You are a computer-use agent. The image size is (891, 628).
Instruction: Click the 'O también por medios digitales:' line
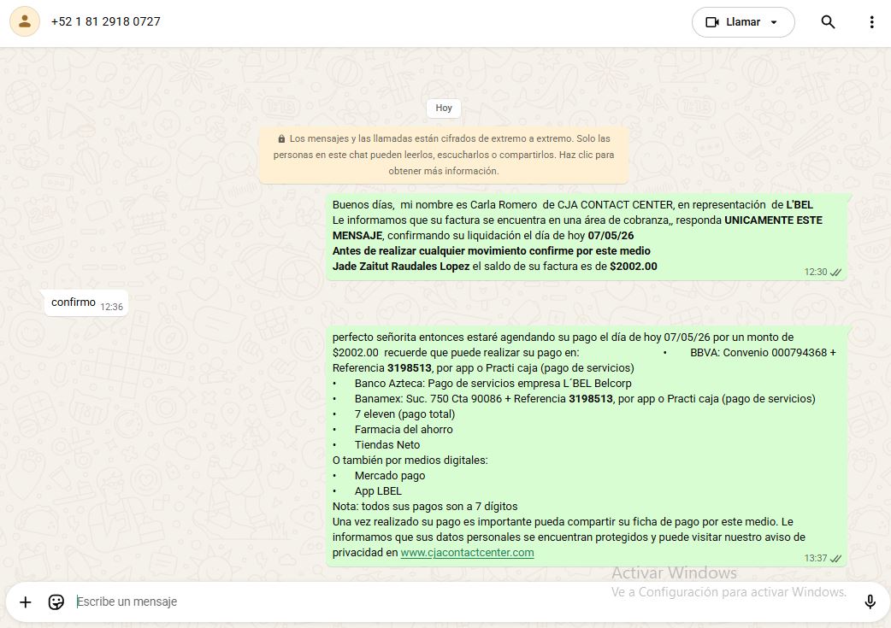click(x=410, y=461)
